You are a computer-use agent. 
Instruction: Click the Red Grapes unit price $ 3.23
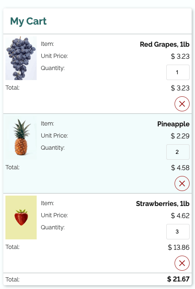point(180,56)
